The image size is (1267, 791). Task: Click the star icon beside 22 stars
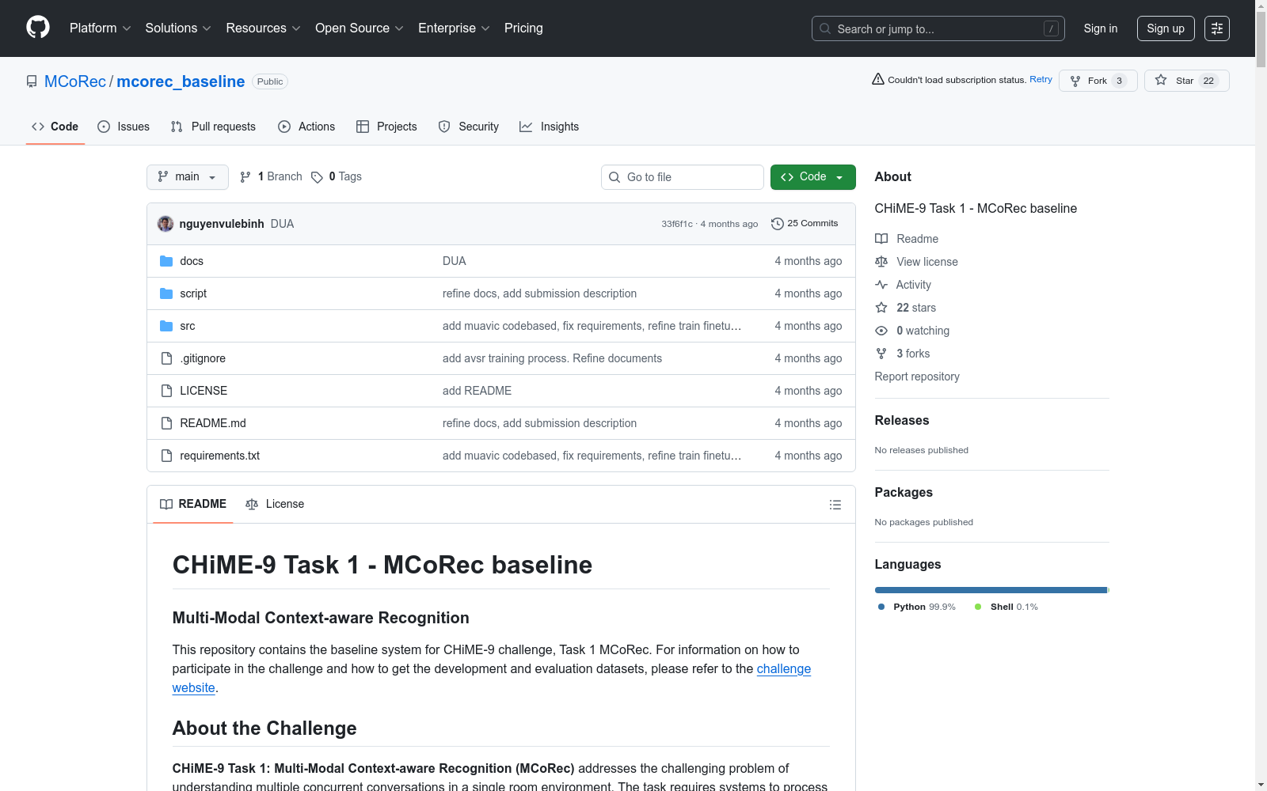click(881, 308)
